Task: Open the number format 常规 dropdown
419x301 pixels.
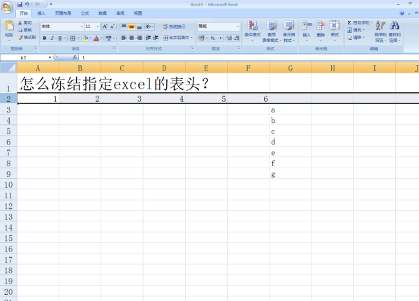Action: 237,27
